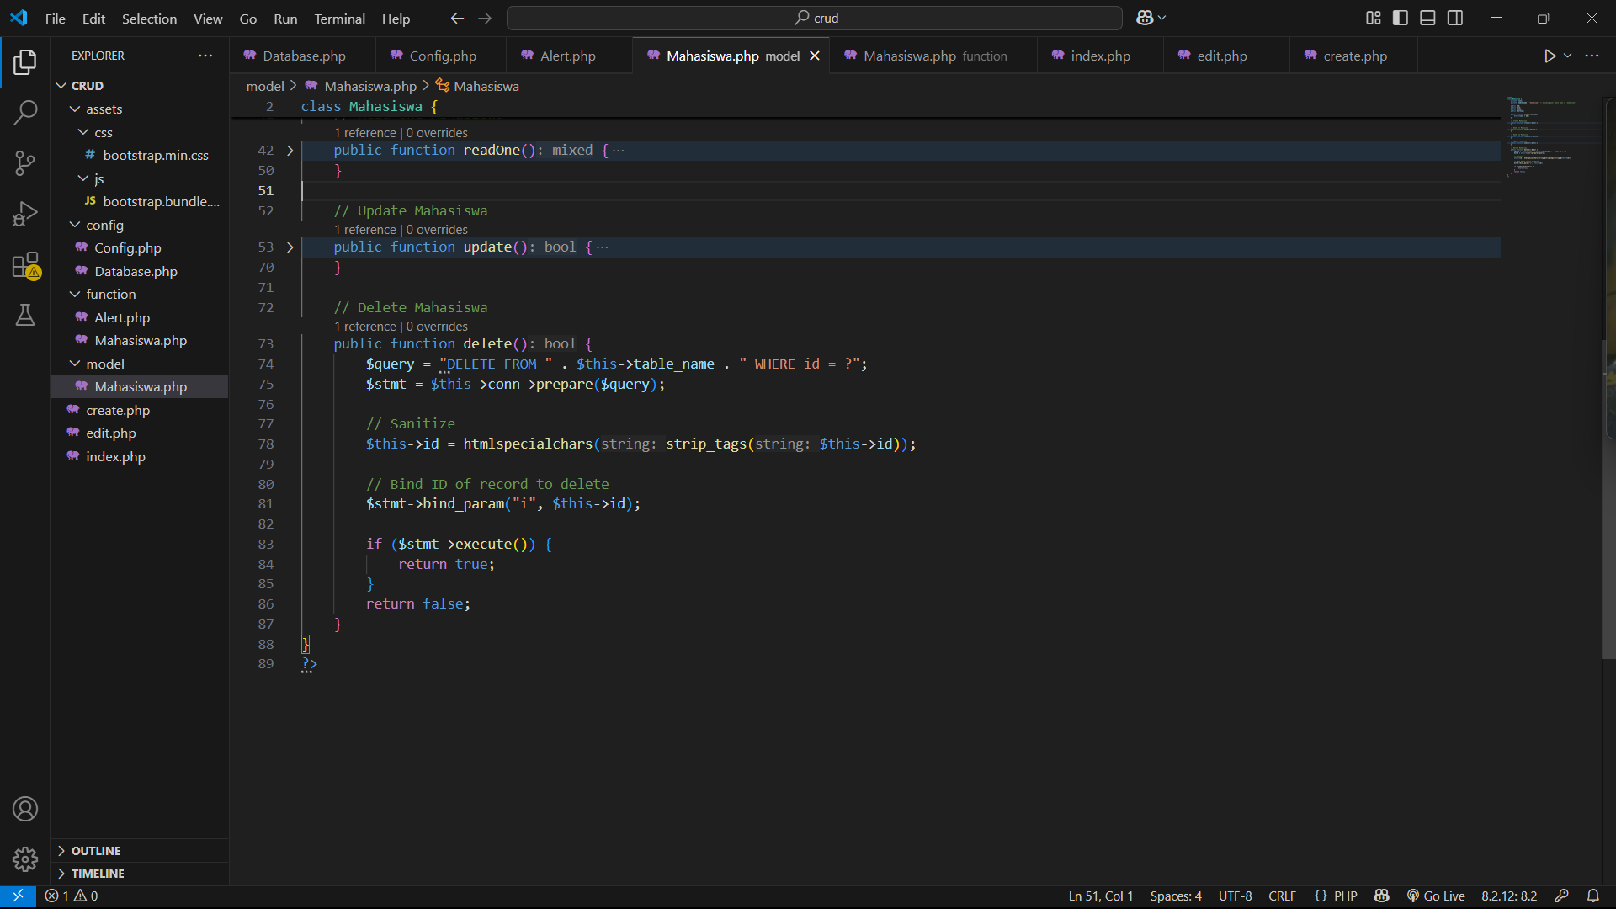Expand the OUTLINE section

95,851
